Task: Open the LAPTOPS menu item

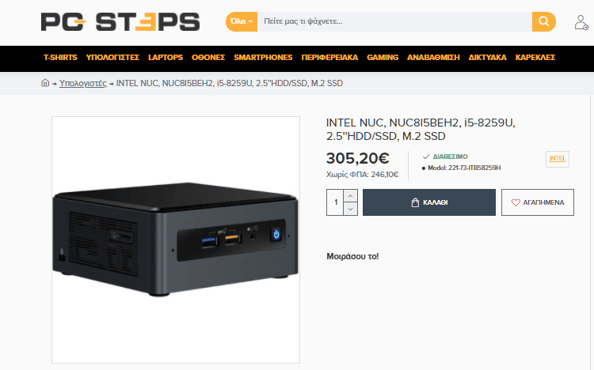Action: tap(166, 58)
